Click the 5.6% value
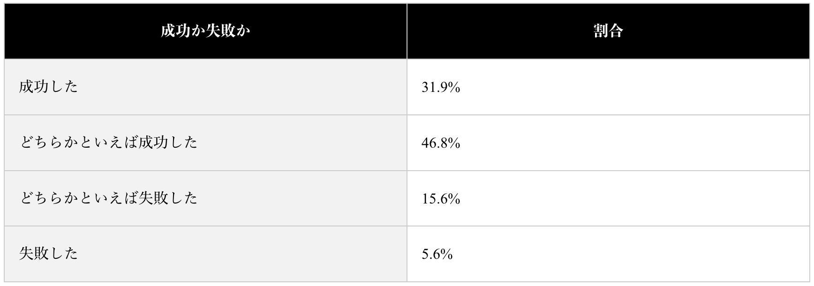This screenshot has height=286, width=814. point(437,254)
